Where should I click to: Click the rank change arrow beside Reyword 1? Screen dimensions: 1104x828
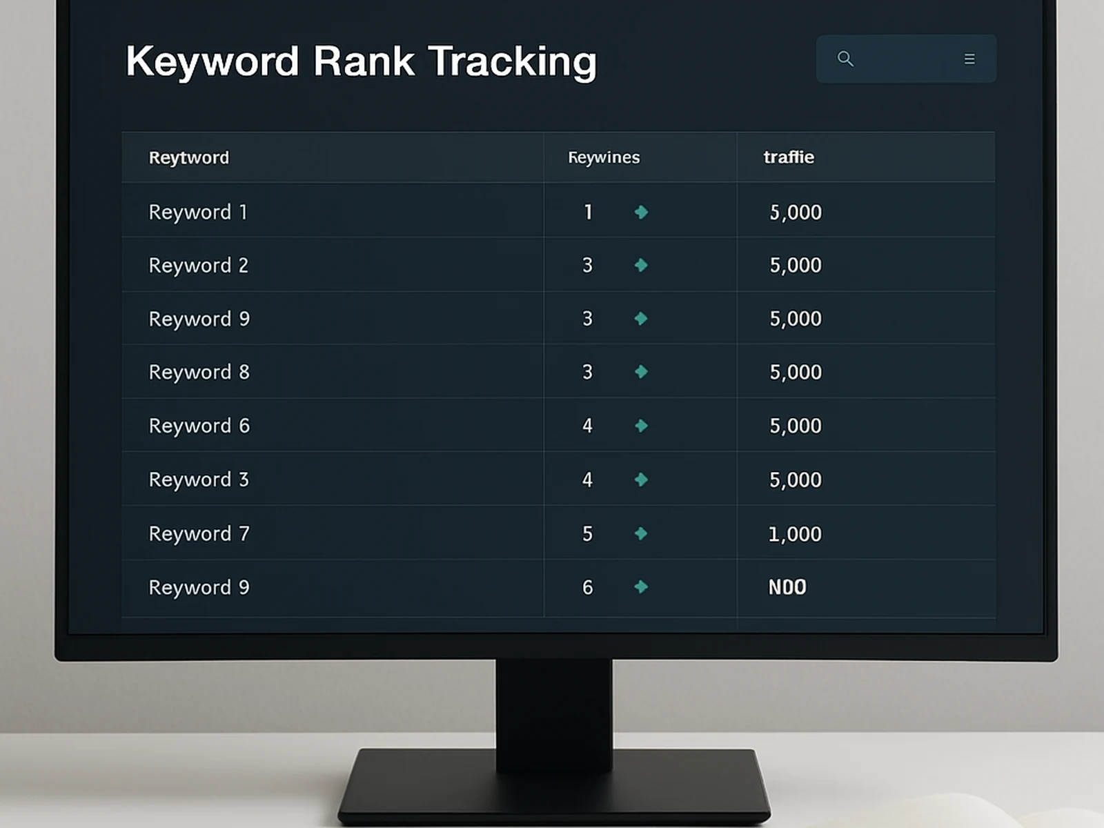coord(641,213)
